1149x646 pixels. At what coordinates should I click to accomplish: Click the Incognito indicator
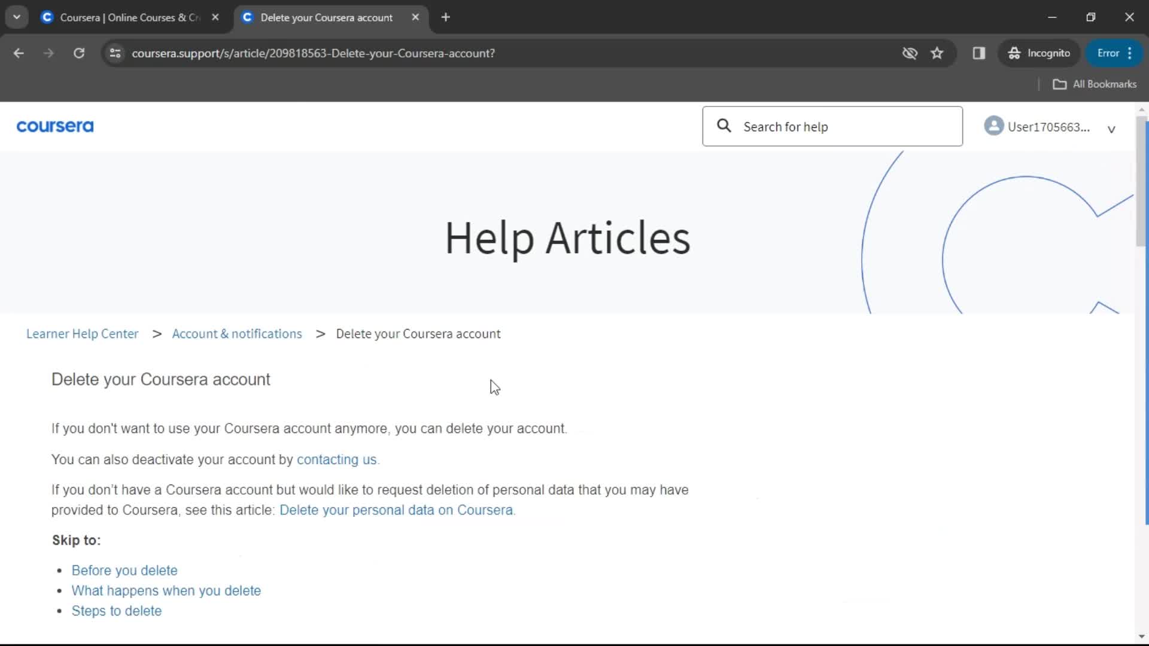coord(1039,53)
